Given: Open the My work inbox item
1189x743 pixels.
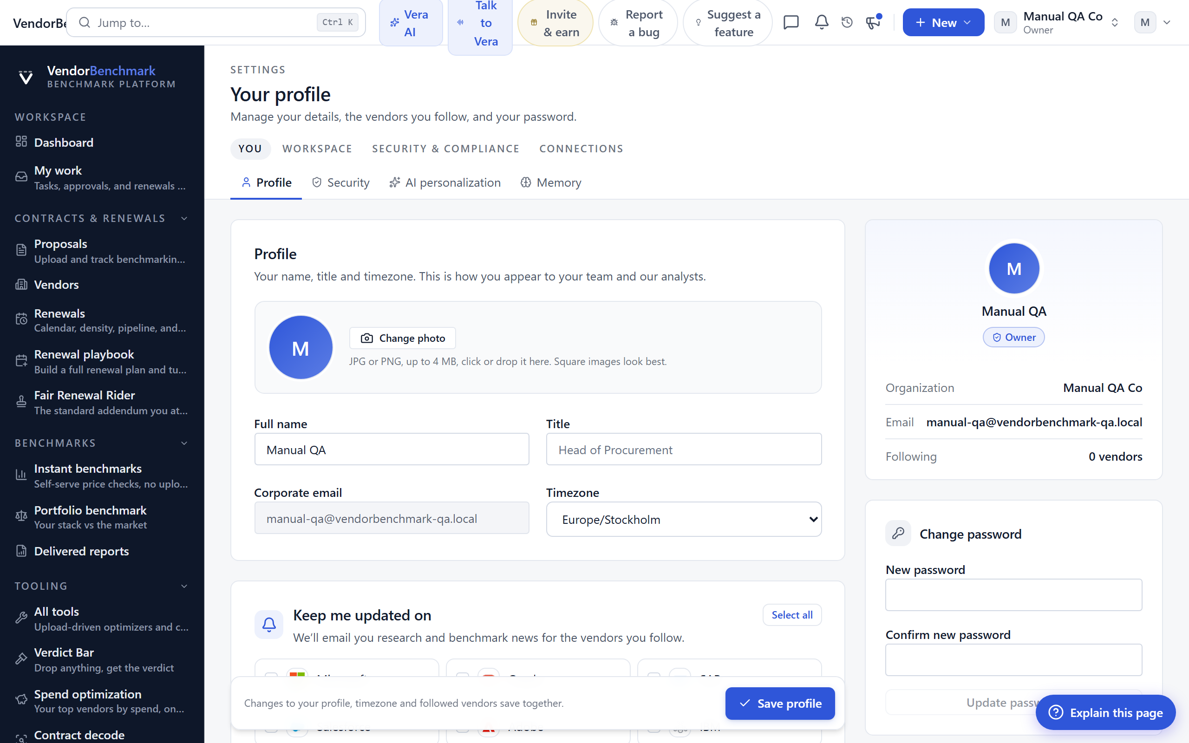Looking at the screenshot, I should pyautogui.click(x=102, y=178).
